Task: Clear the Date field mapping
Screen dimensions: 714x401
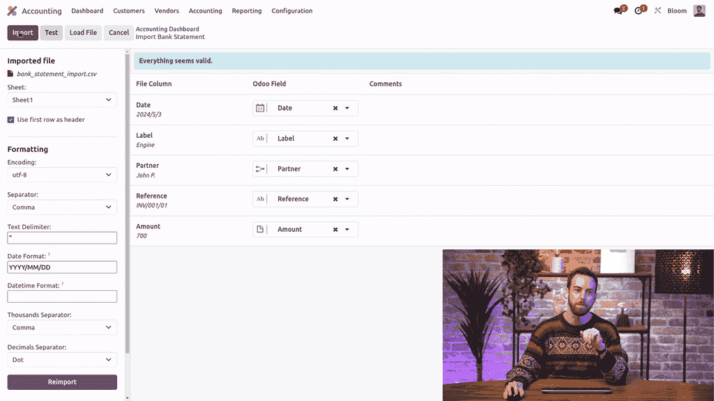Action: coord(335,109)
